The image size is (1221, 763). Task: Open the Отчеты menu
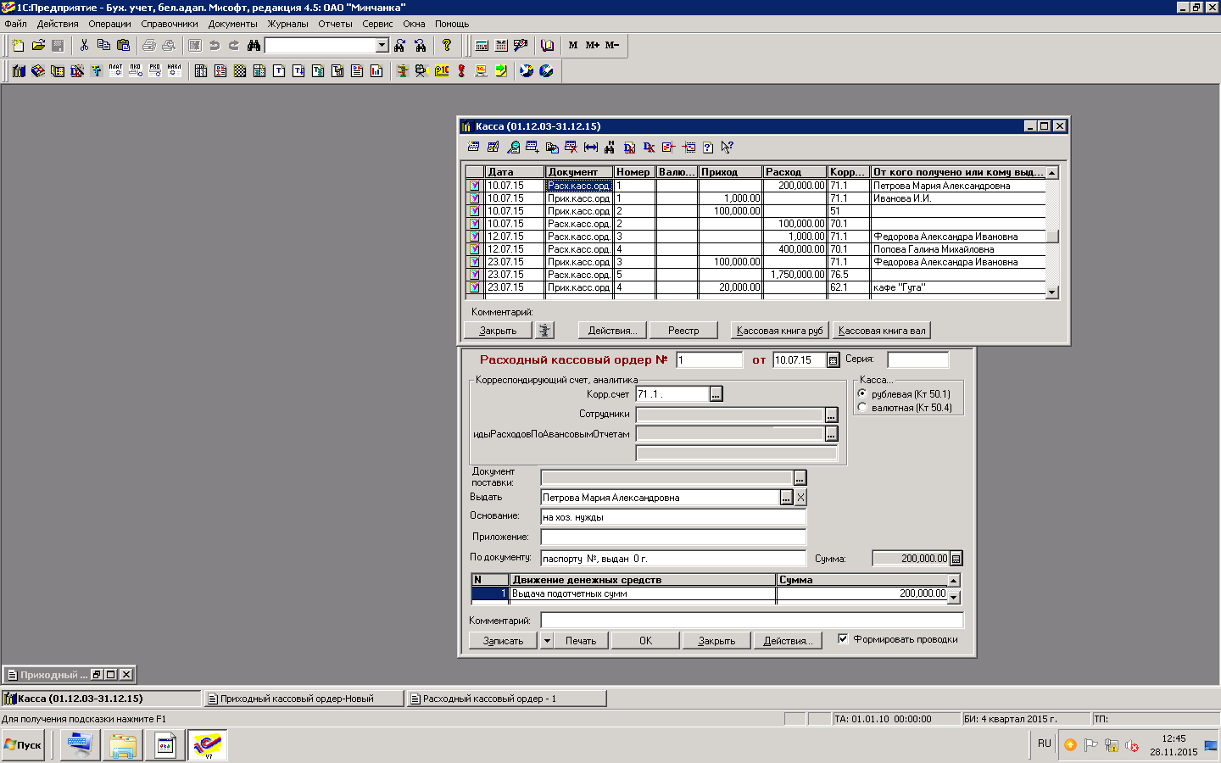click(335, 24)
